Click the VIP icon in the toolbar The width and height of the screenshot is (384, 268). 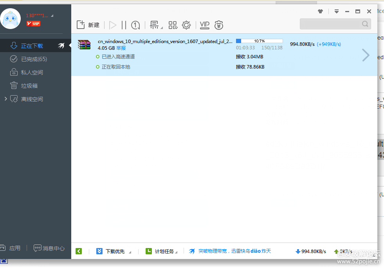tap(205, 25)
